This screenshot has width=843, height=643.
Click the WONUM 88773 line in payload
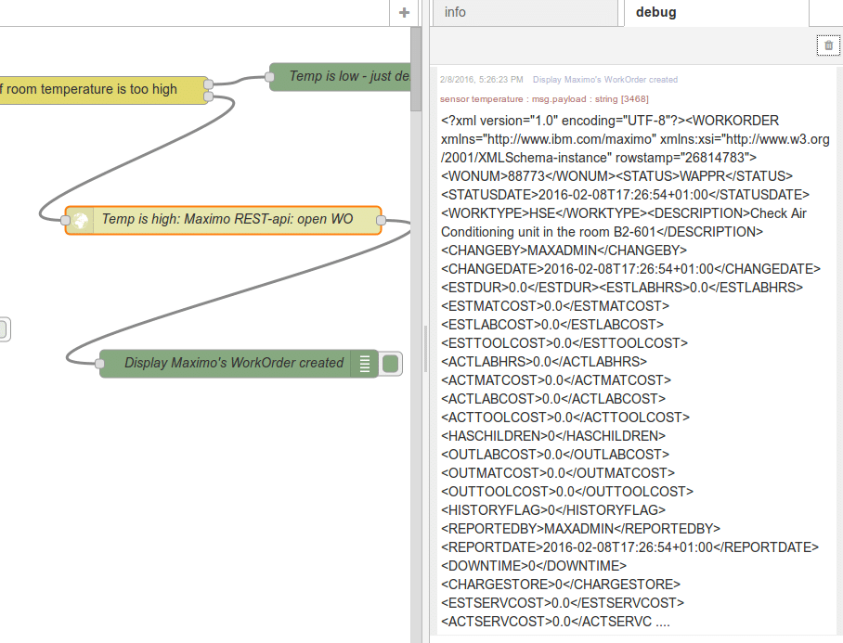616,176
